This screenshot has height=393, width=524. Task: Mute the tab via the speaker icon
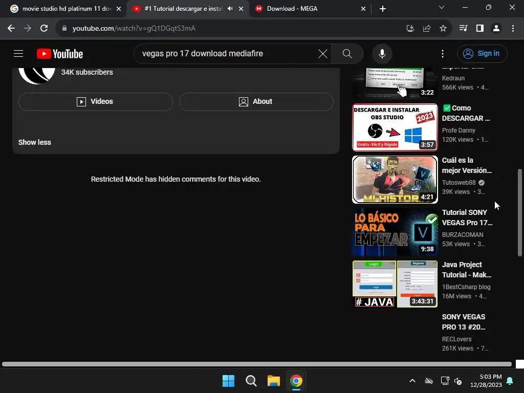(x=230, y=9)
